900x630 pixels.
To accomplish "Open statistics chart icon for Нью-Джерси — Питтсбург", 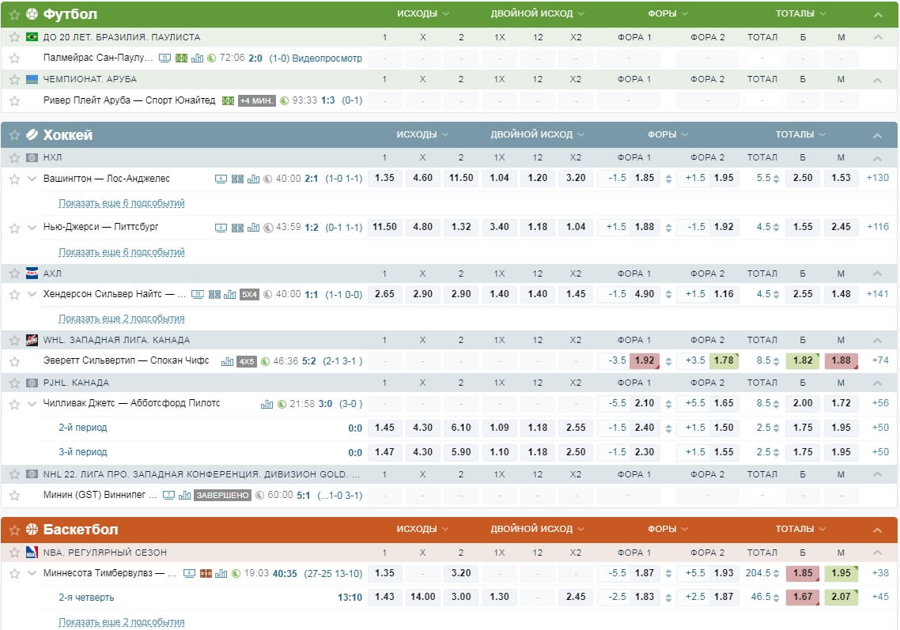I will [x=253, y=228].
